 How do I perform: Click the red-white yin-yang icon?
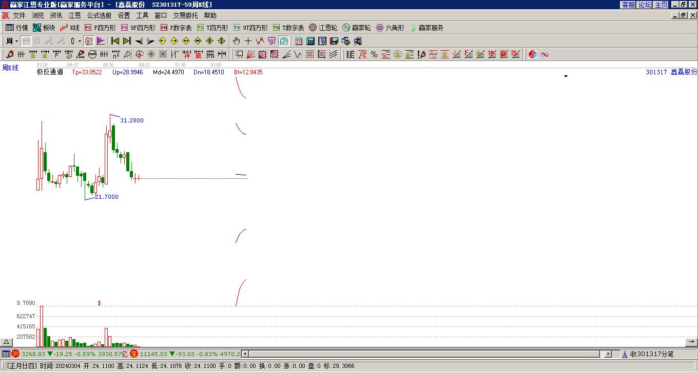[533, 54]
